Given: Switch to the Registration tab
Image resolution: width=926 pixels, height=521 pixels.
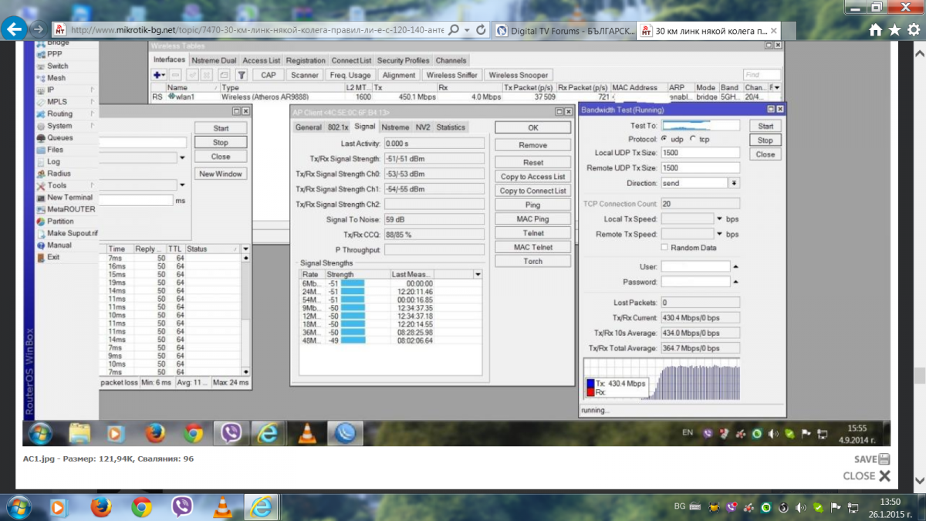Looking at the screenshot, I should pyautogui.click(x=306, y=60).
